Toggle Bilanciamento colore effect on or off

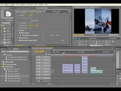(18, 40)
